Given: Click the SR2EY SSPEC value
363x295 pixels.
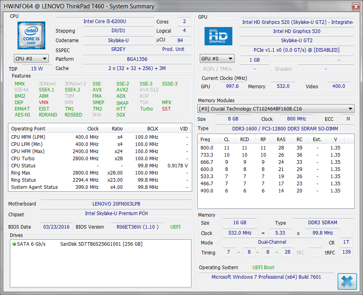Looking at the screenshot, I should (118, 49).
